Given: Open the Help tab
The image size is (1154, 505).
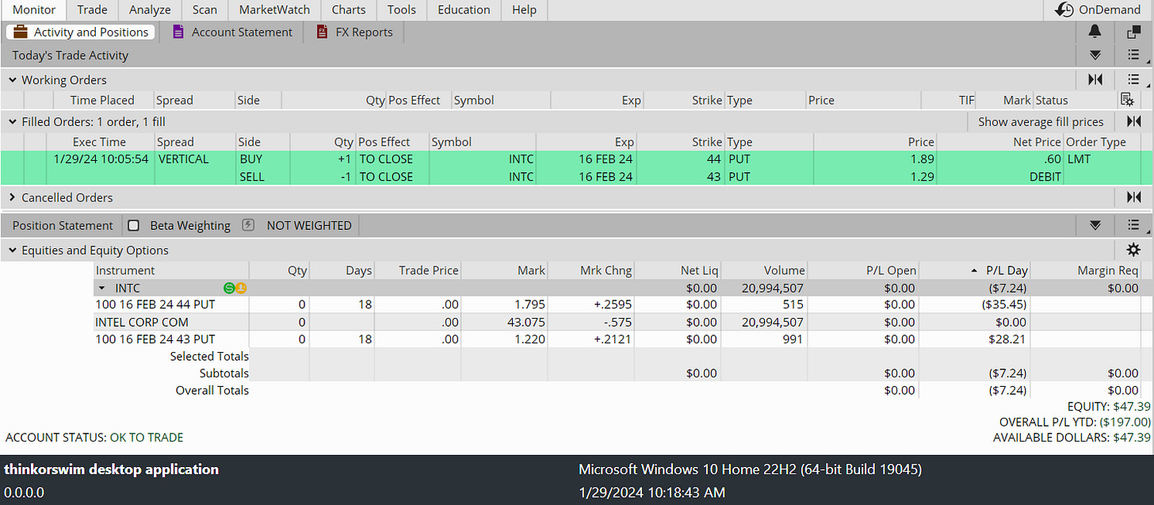Looking at the screenshot, I should 524,10.
